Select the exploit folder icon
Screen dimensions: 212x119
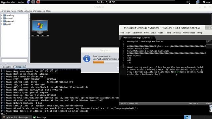4,18
